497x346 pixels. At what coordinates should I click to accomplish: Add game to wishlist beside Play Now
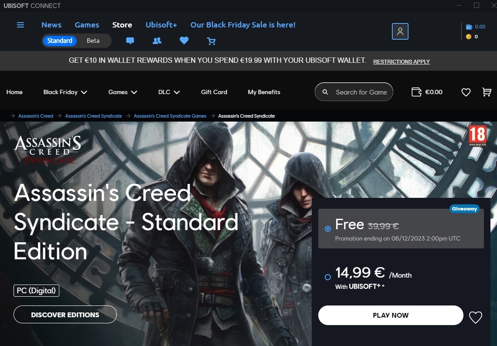476,317
